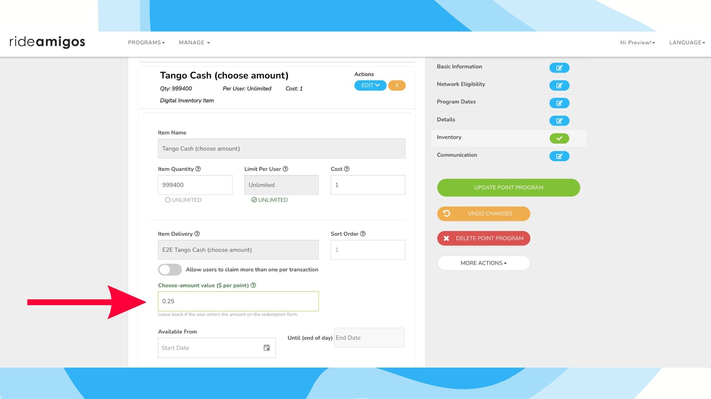Toggle allow claiming more than one per transaction
Image resolution: width=711 pixels, height=399 pixels.
tap(170, 270)
